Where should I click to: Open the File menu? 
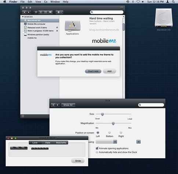22,2
